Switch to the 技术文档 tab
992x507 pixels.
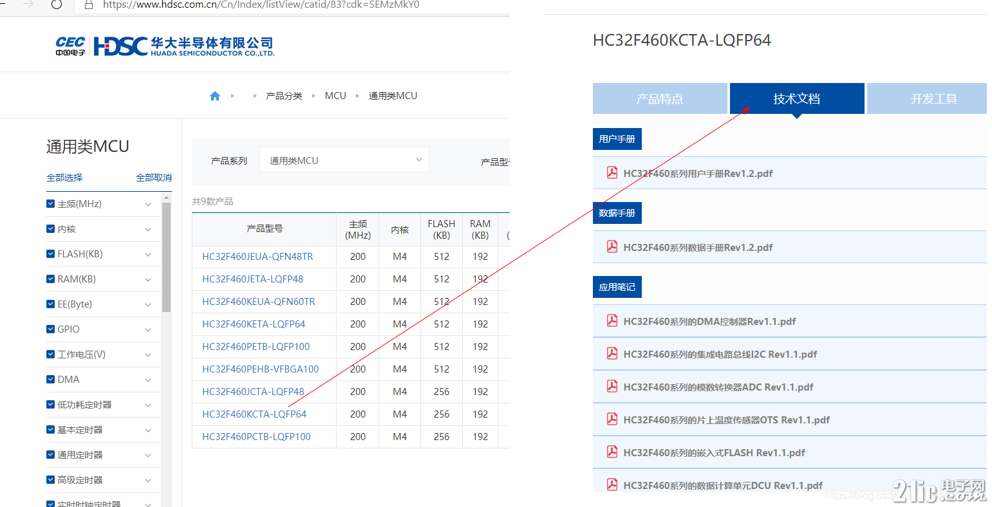(797, 98)
